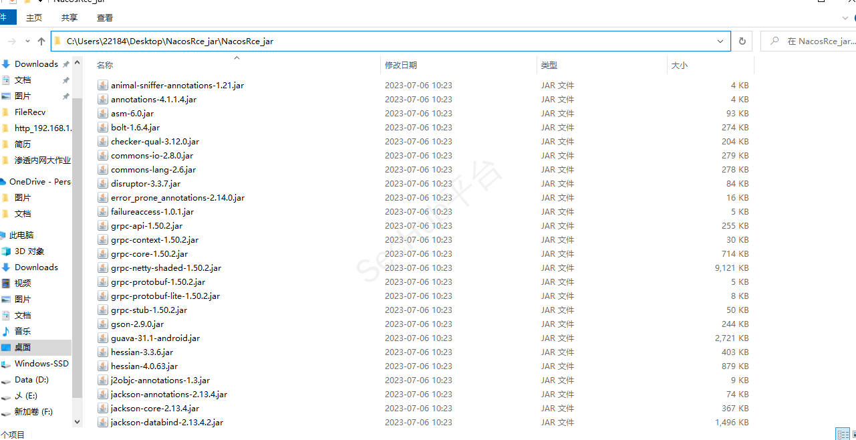Switch to large icons view in the status bar
The width and height of the screenshot is (856, 440).
point(853,434)
